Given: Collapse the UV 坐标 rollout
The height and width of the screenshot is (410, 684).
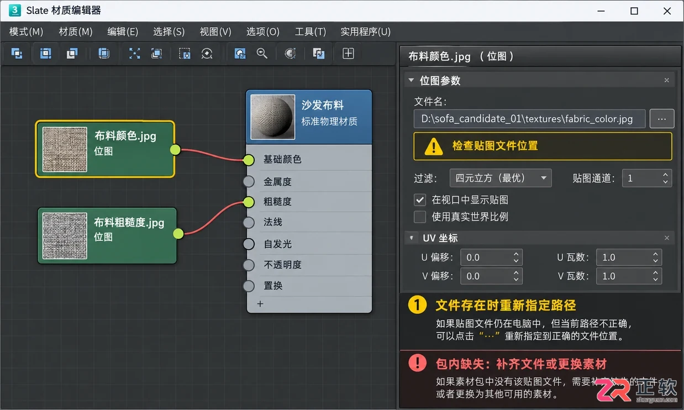Looking at the screenshot, I should click(x=411, y=238).
